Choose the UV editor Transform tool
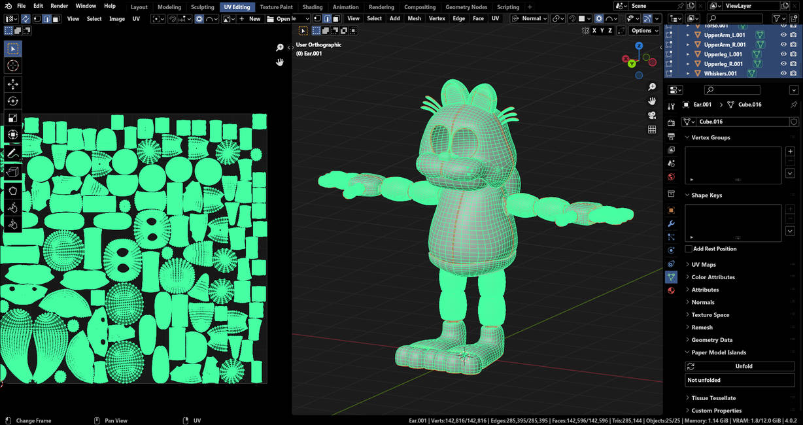803x425 pixels. click(13, 135)
